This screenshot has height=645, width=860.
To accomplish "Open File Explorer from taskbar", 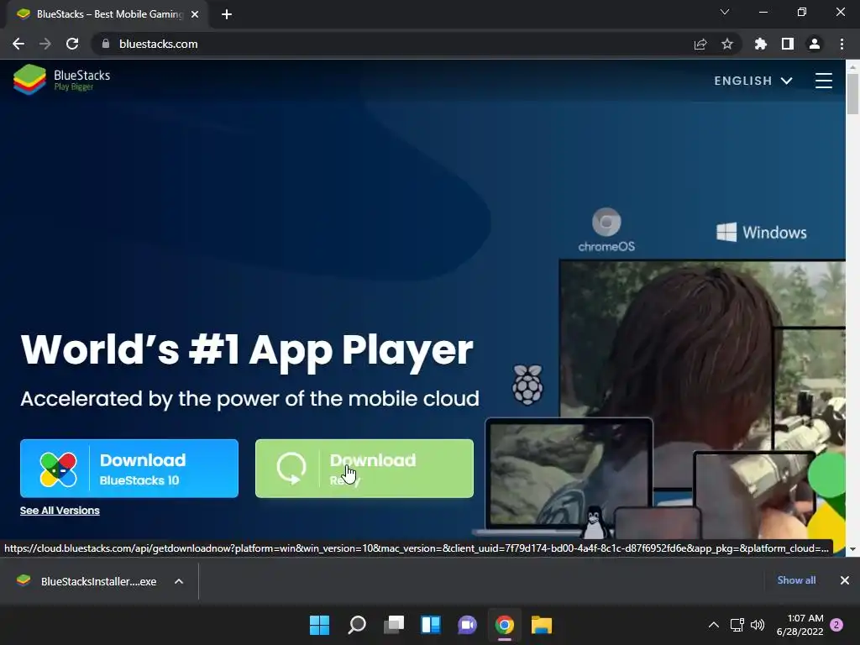I will pyautogui.click(x=542, y=625).
